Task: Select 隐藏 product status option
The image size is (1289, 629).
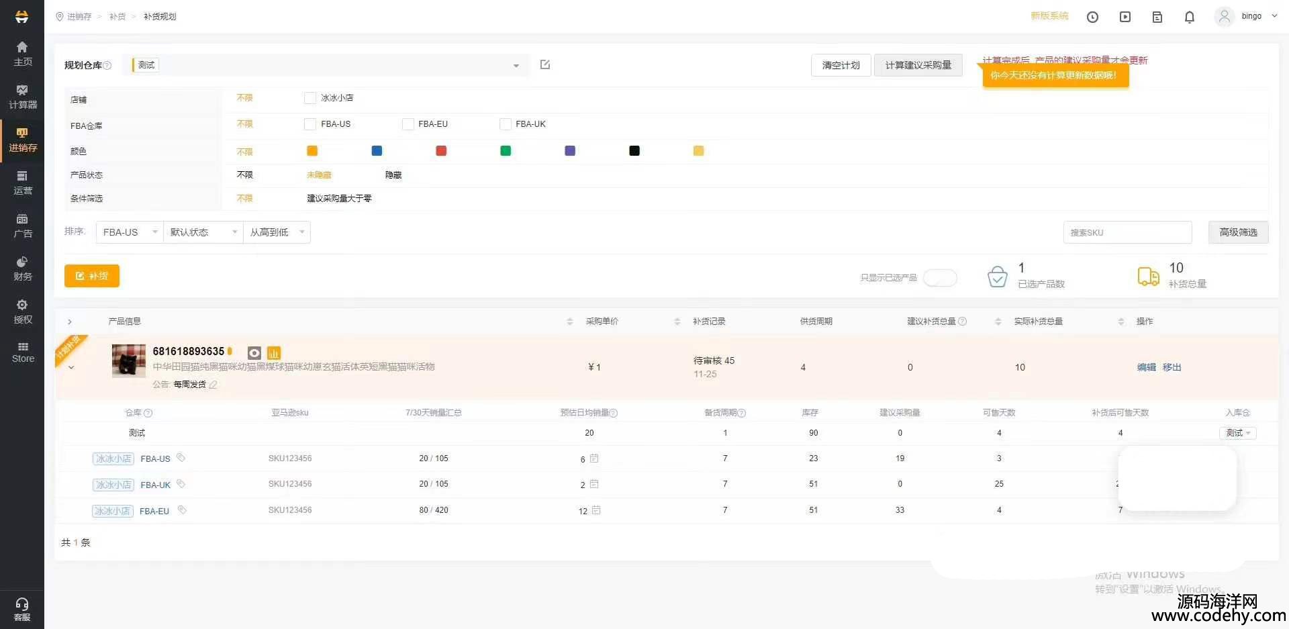Action: 393,175
